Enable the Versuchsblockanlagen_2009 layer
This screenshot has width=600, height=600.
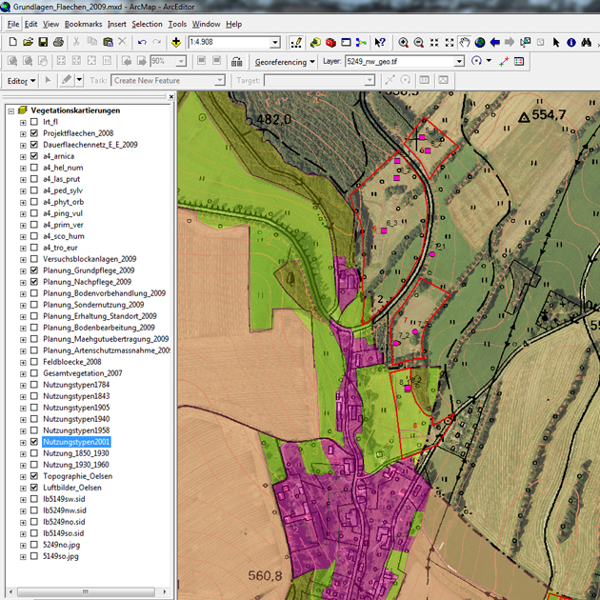[x=34, y=259]
